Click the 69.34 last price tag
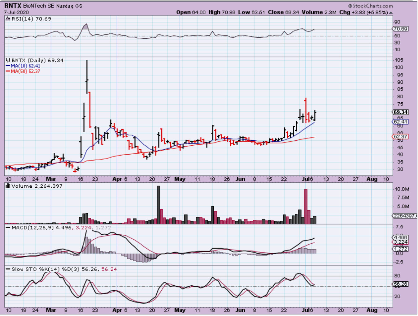Viewport: 418px width, 316px height. [400, 112]
